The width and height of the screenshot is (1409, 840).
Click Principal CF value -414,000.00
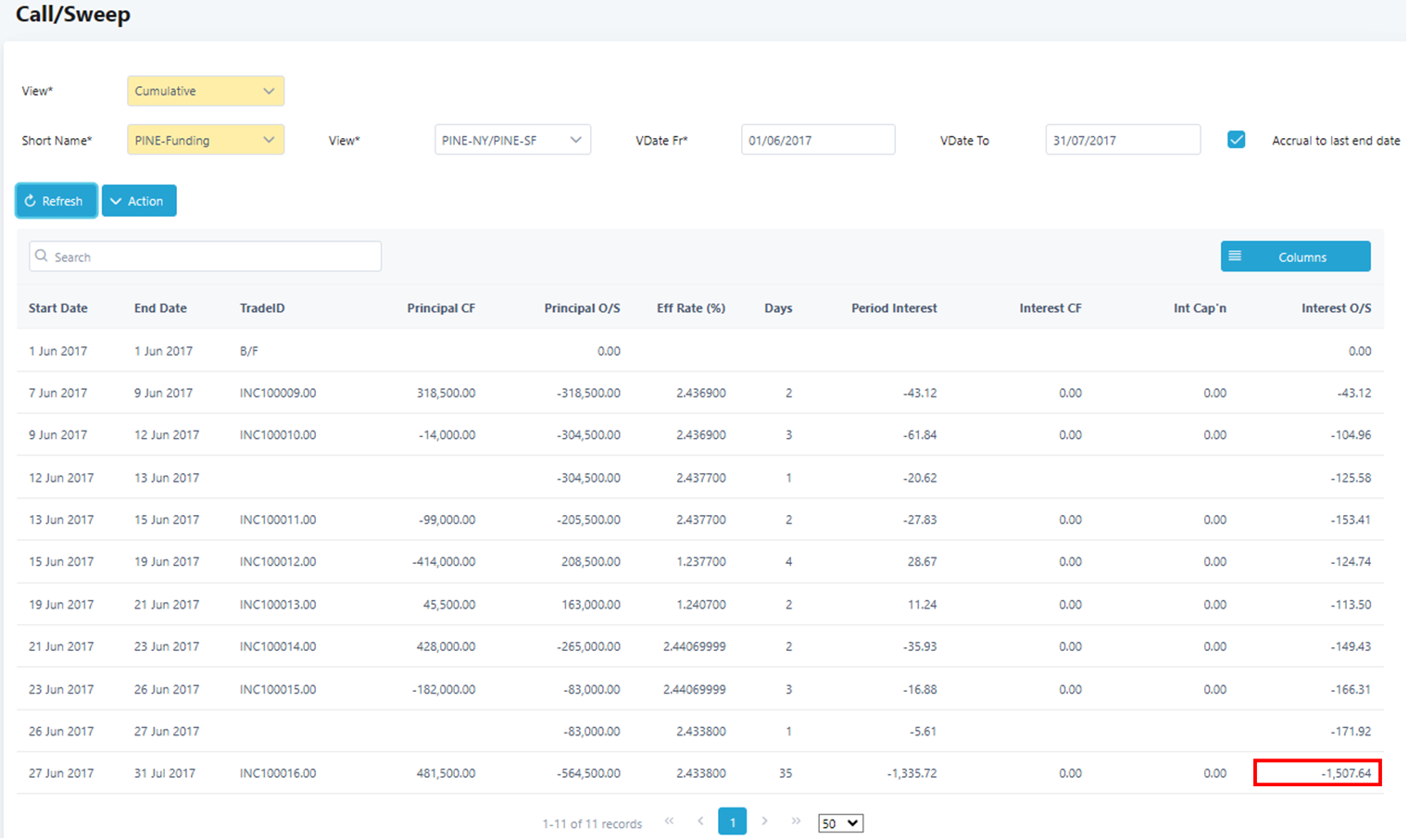pos(444,561)
